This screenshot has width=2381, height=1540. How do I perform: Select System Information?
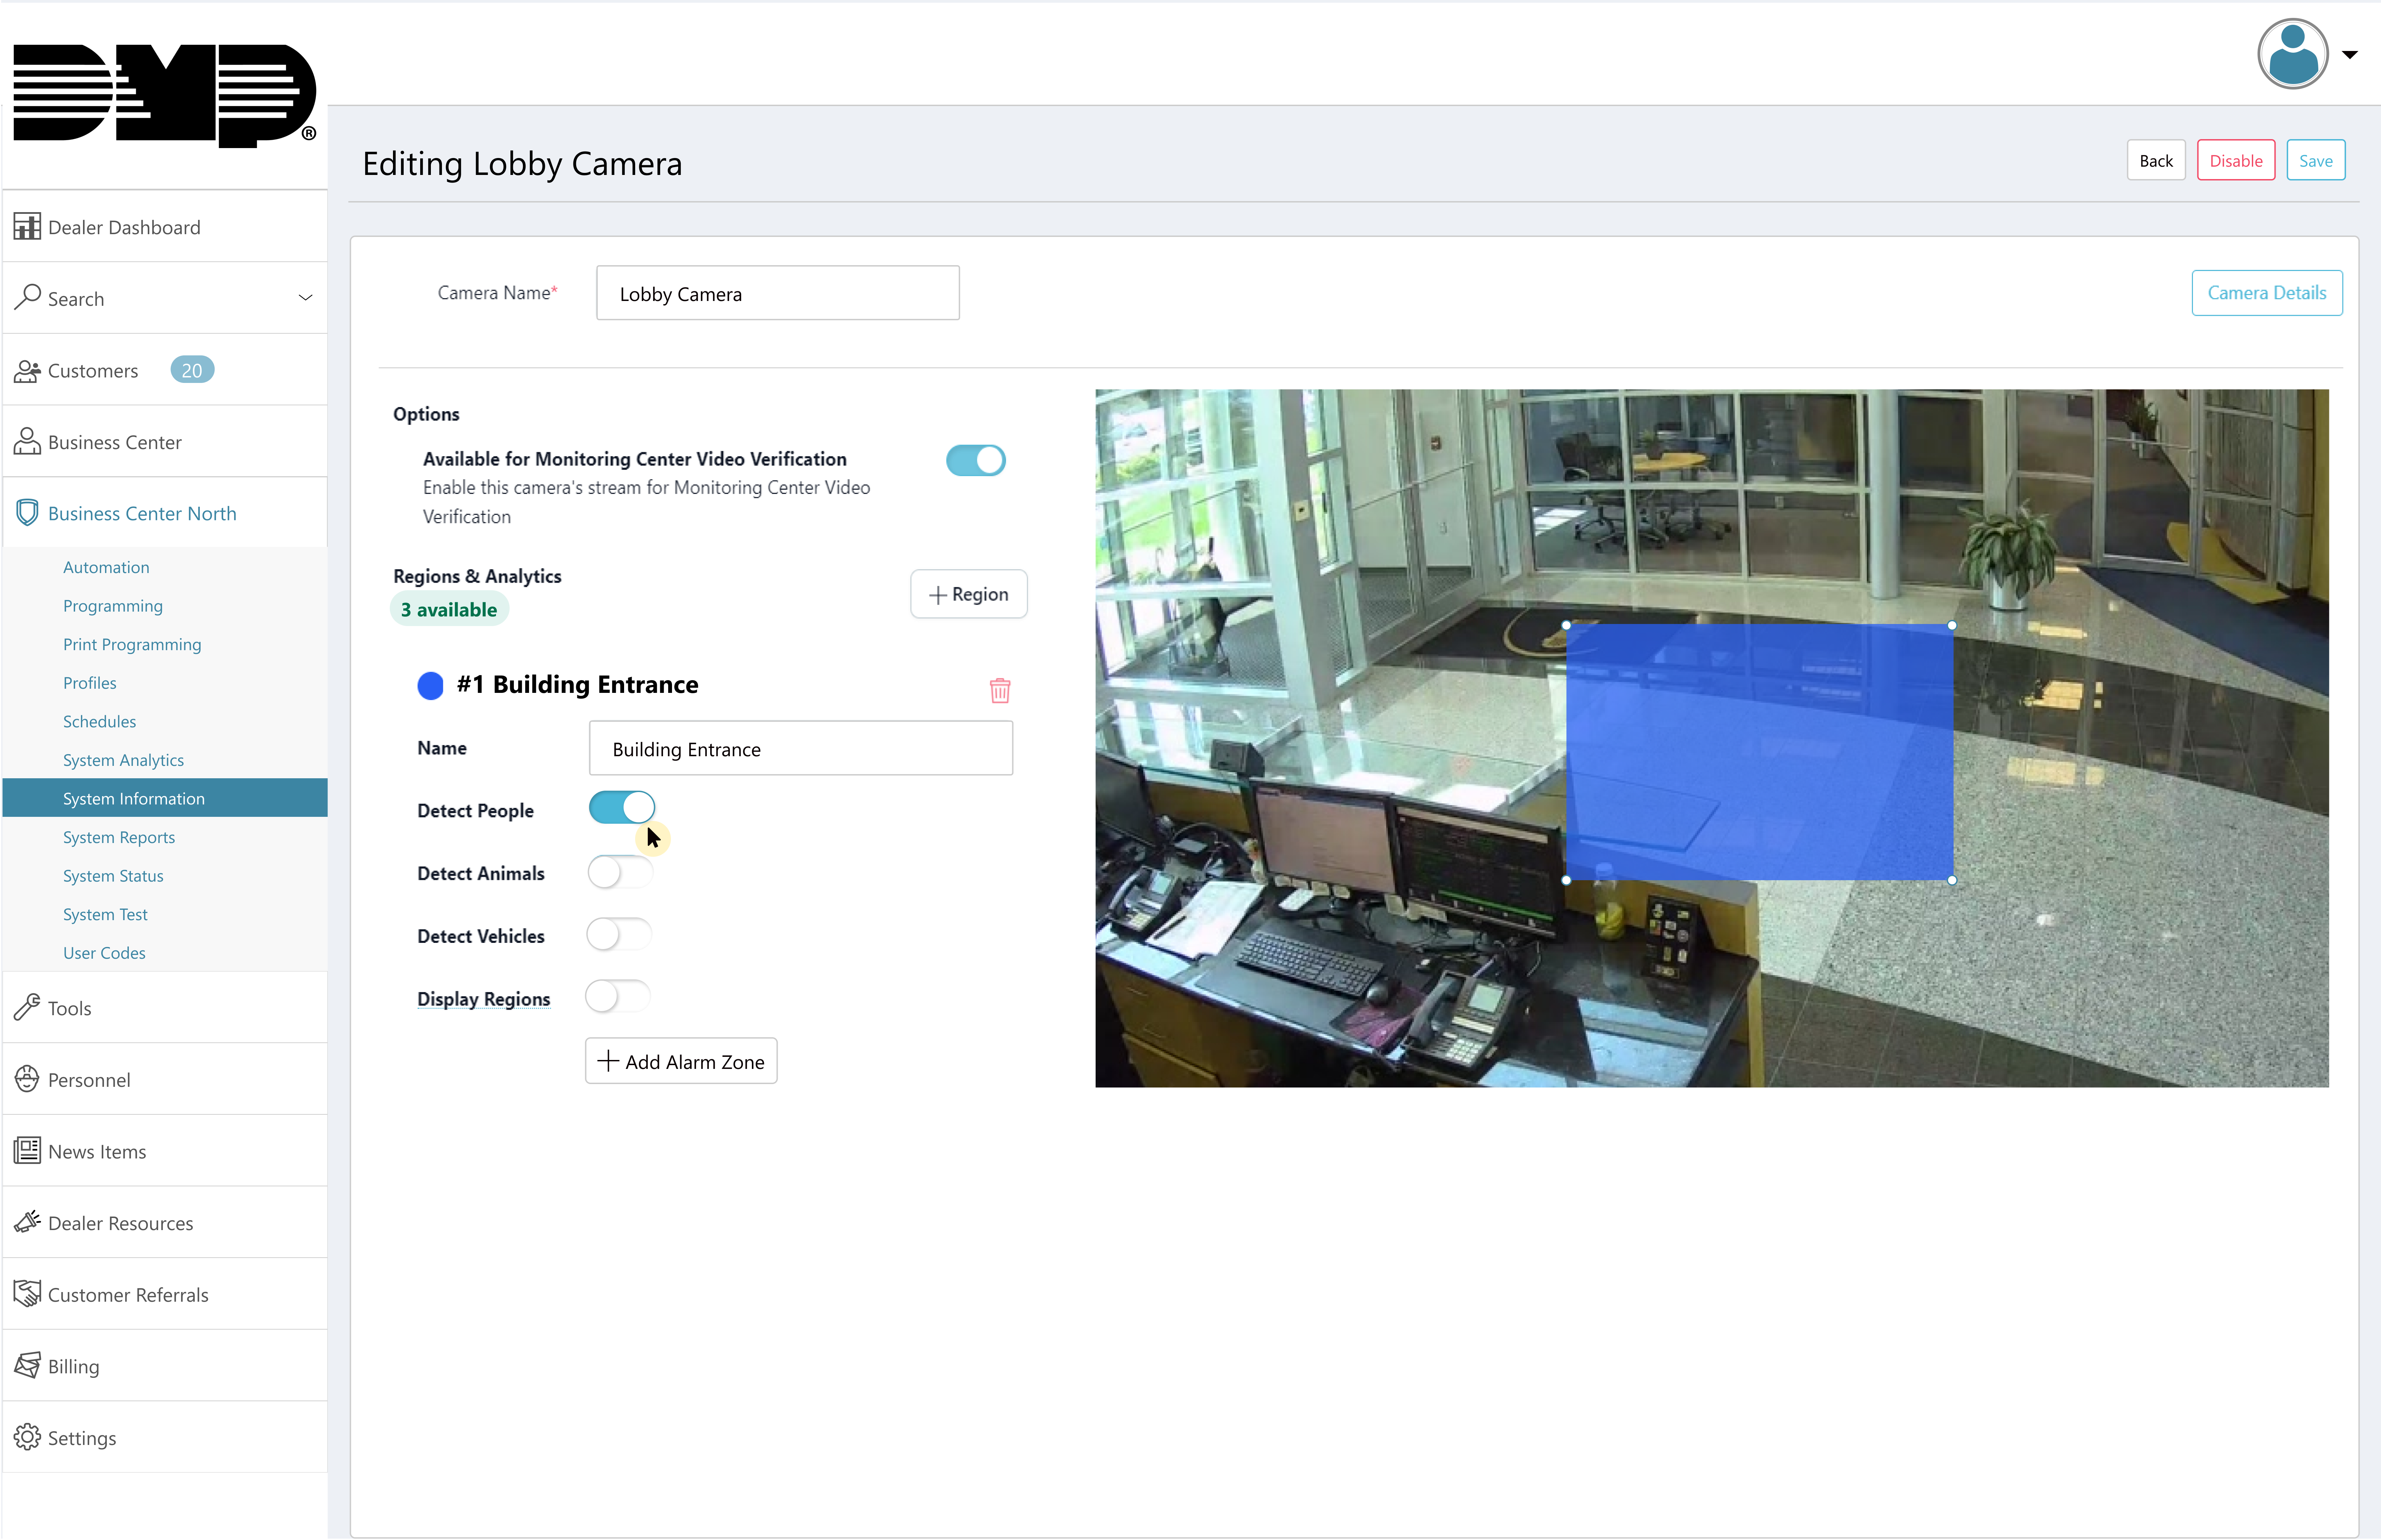pos(165,798)
